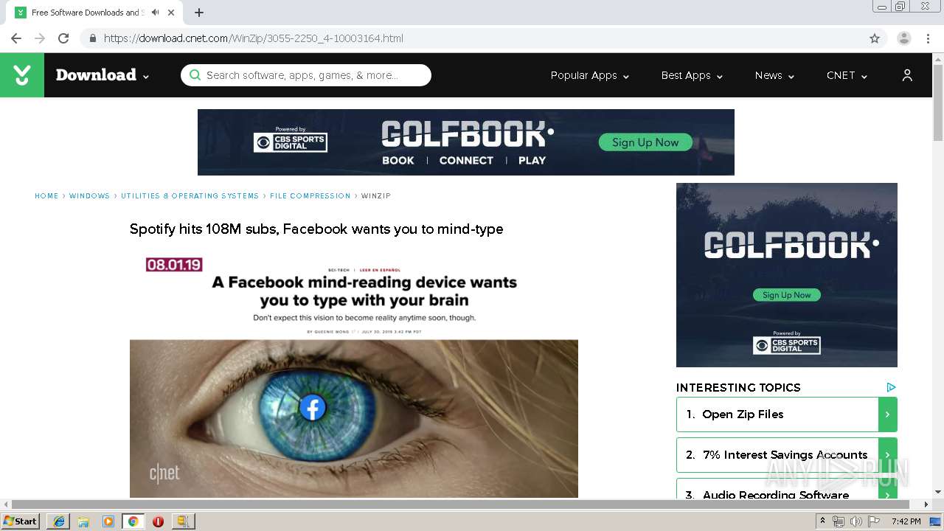
Task: Open 7% Interest Savings Accounts topic
Action: (787, 455)
